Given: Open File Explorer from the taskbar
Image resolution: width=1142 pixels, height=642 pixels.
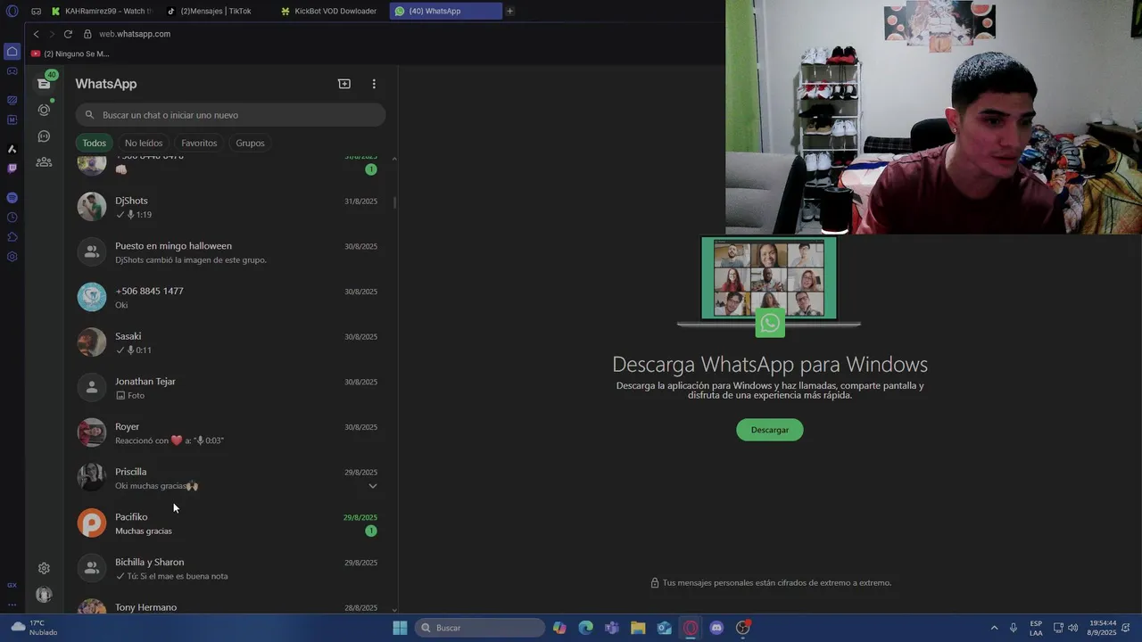Looking at the screenshot, I should 638,628.
